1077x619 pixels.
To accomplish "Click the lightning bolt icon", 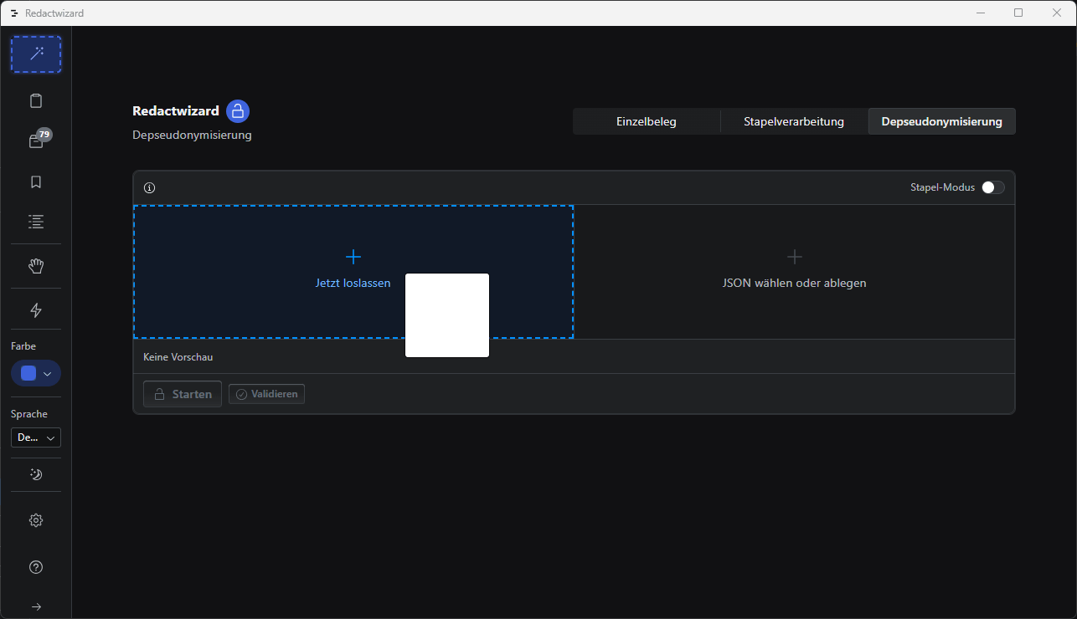I will tap(36, 310).
